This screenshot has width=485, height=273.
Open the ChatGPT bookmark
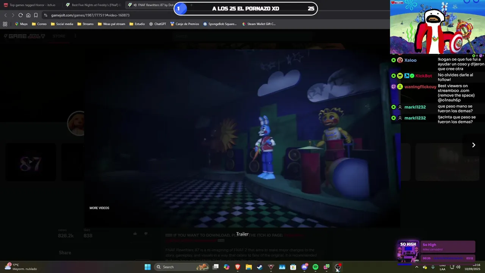(158, 24)
